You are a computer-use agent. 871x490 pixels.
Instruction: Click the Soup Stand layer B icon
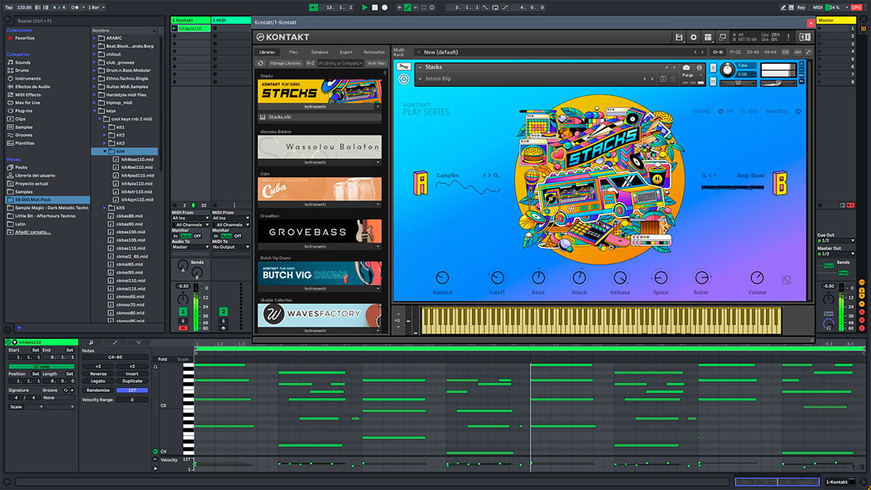(x=780, y=183)
